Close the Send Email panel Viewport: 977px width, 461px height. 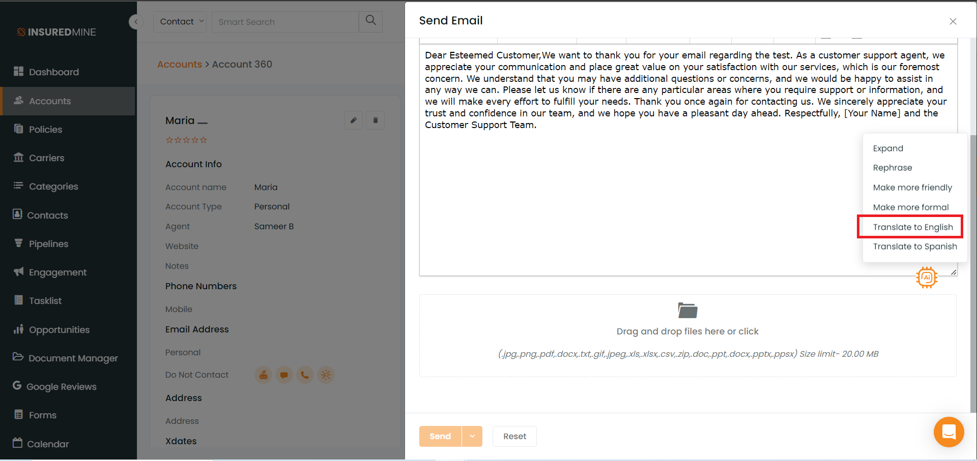click(x=953, y=21)
